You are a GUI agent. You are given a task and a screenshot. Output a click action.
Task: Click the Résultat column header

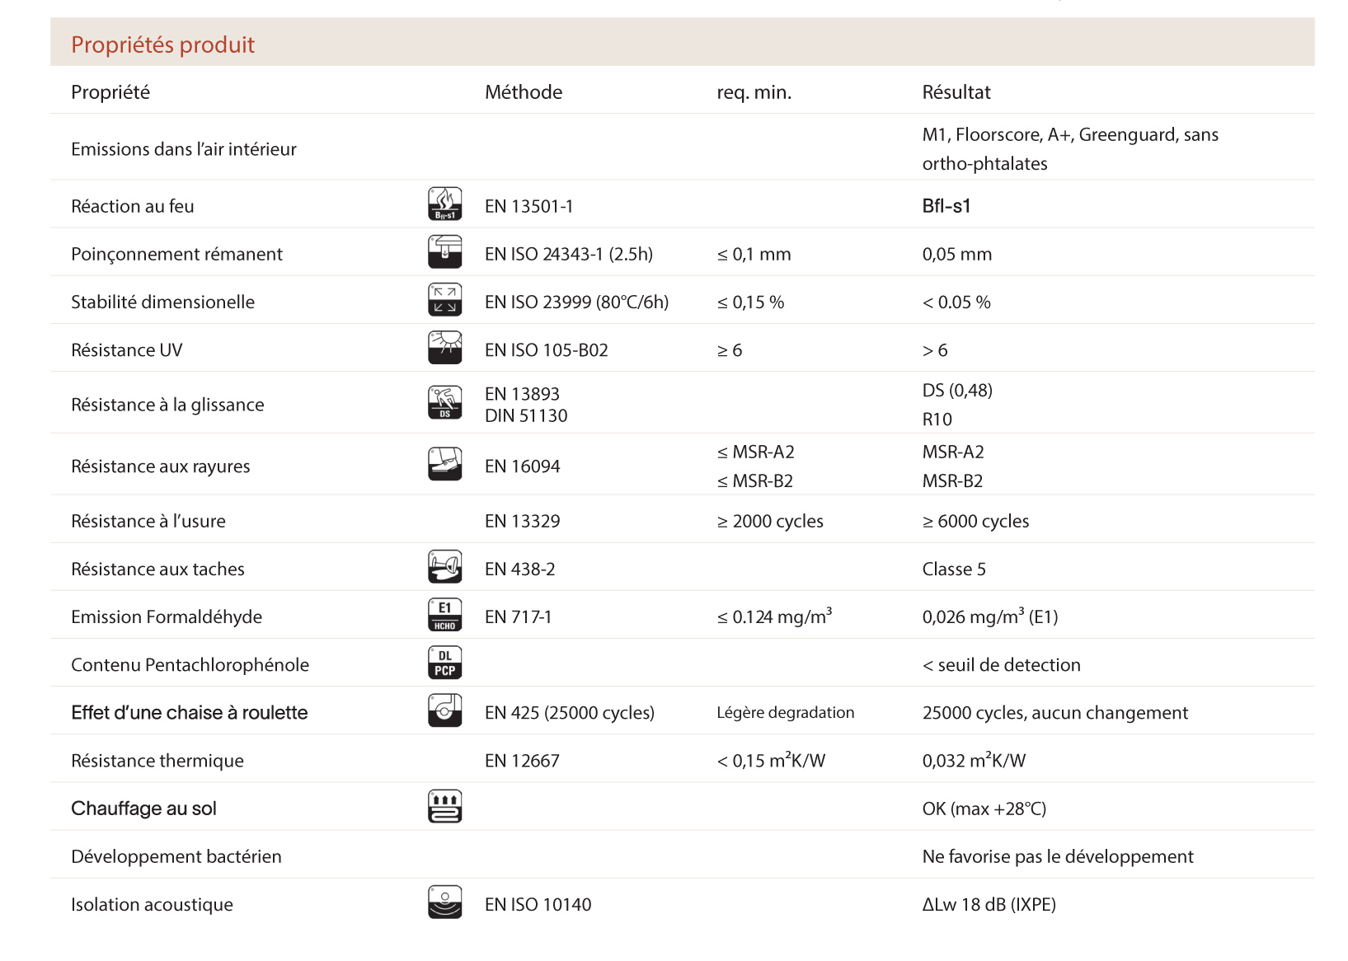[956, 92]
